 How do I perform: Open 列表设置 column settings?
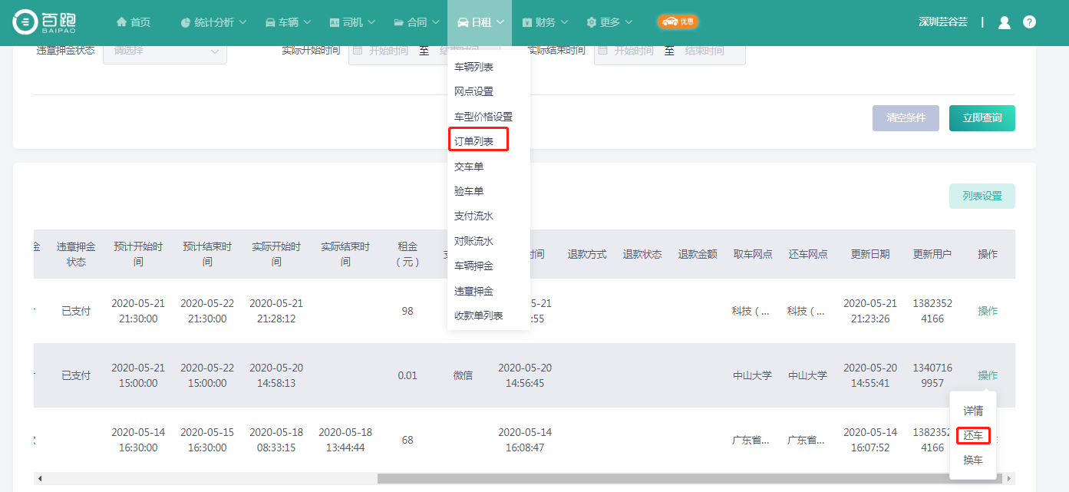[982, 196]
